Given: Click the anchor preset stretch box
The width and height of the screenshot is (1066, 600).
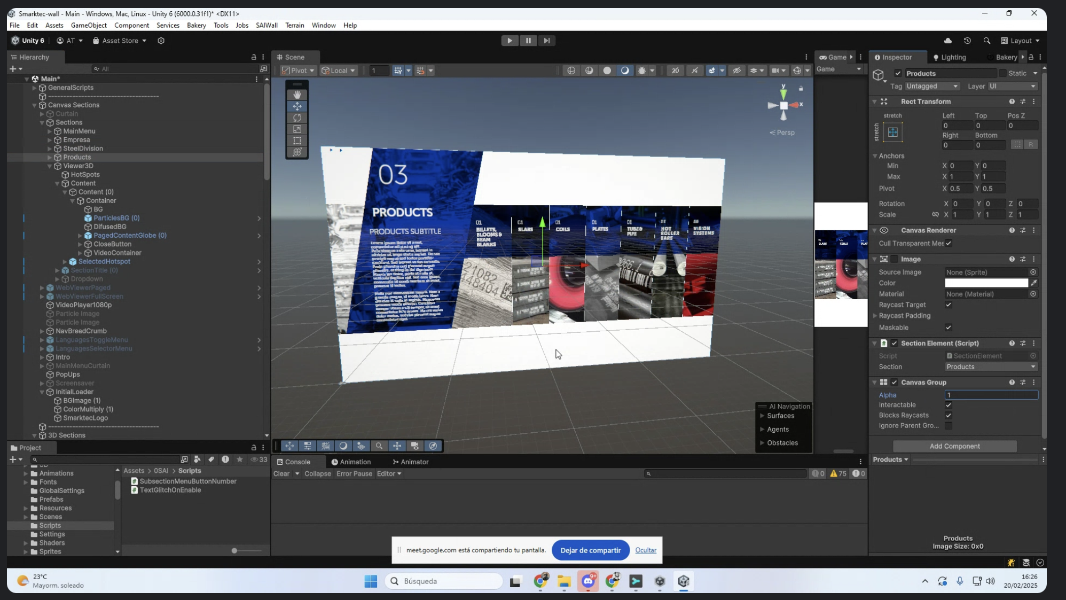Looking at the screenshot, I should click(x=892, y=132).
